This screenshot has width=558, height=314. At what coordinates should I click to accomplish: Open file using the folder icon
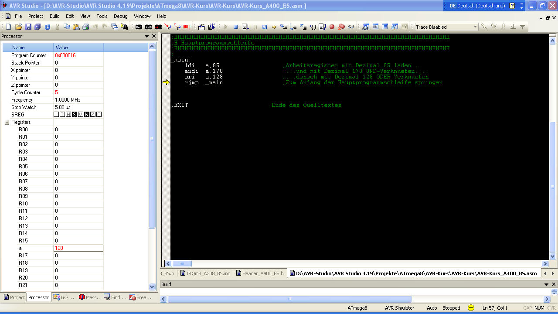pyautogui.click(x=19, y=27)
